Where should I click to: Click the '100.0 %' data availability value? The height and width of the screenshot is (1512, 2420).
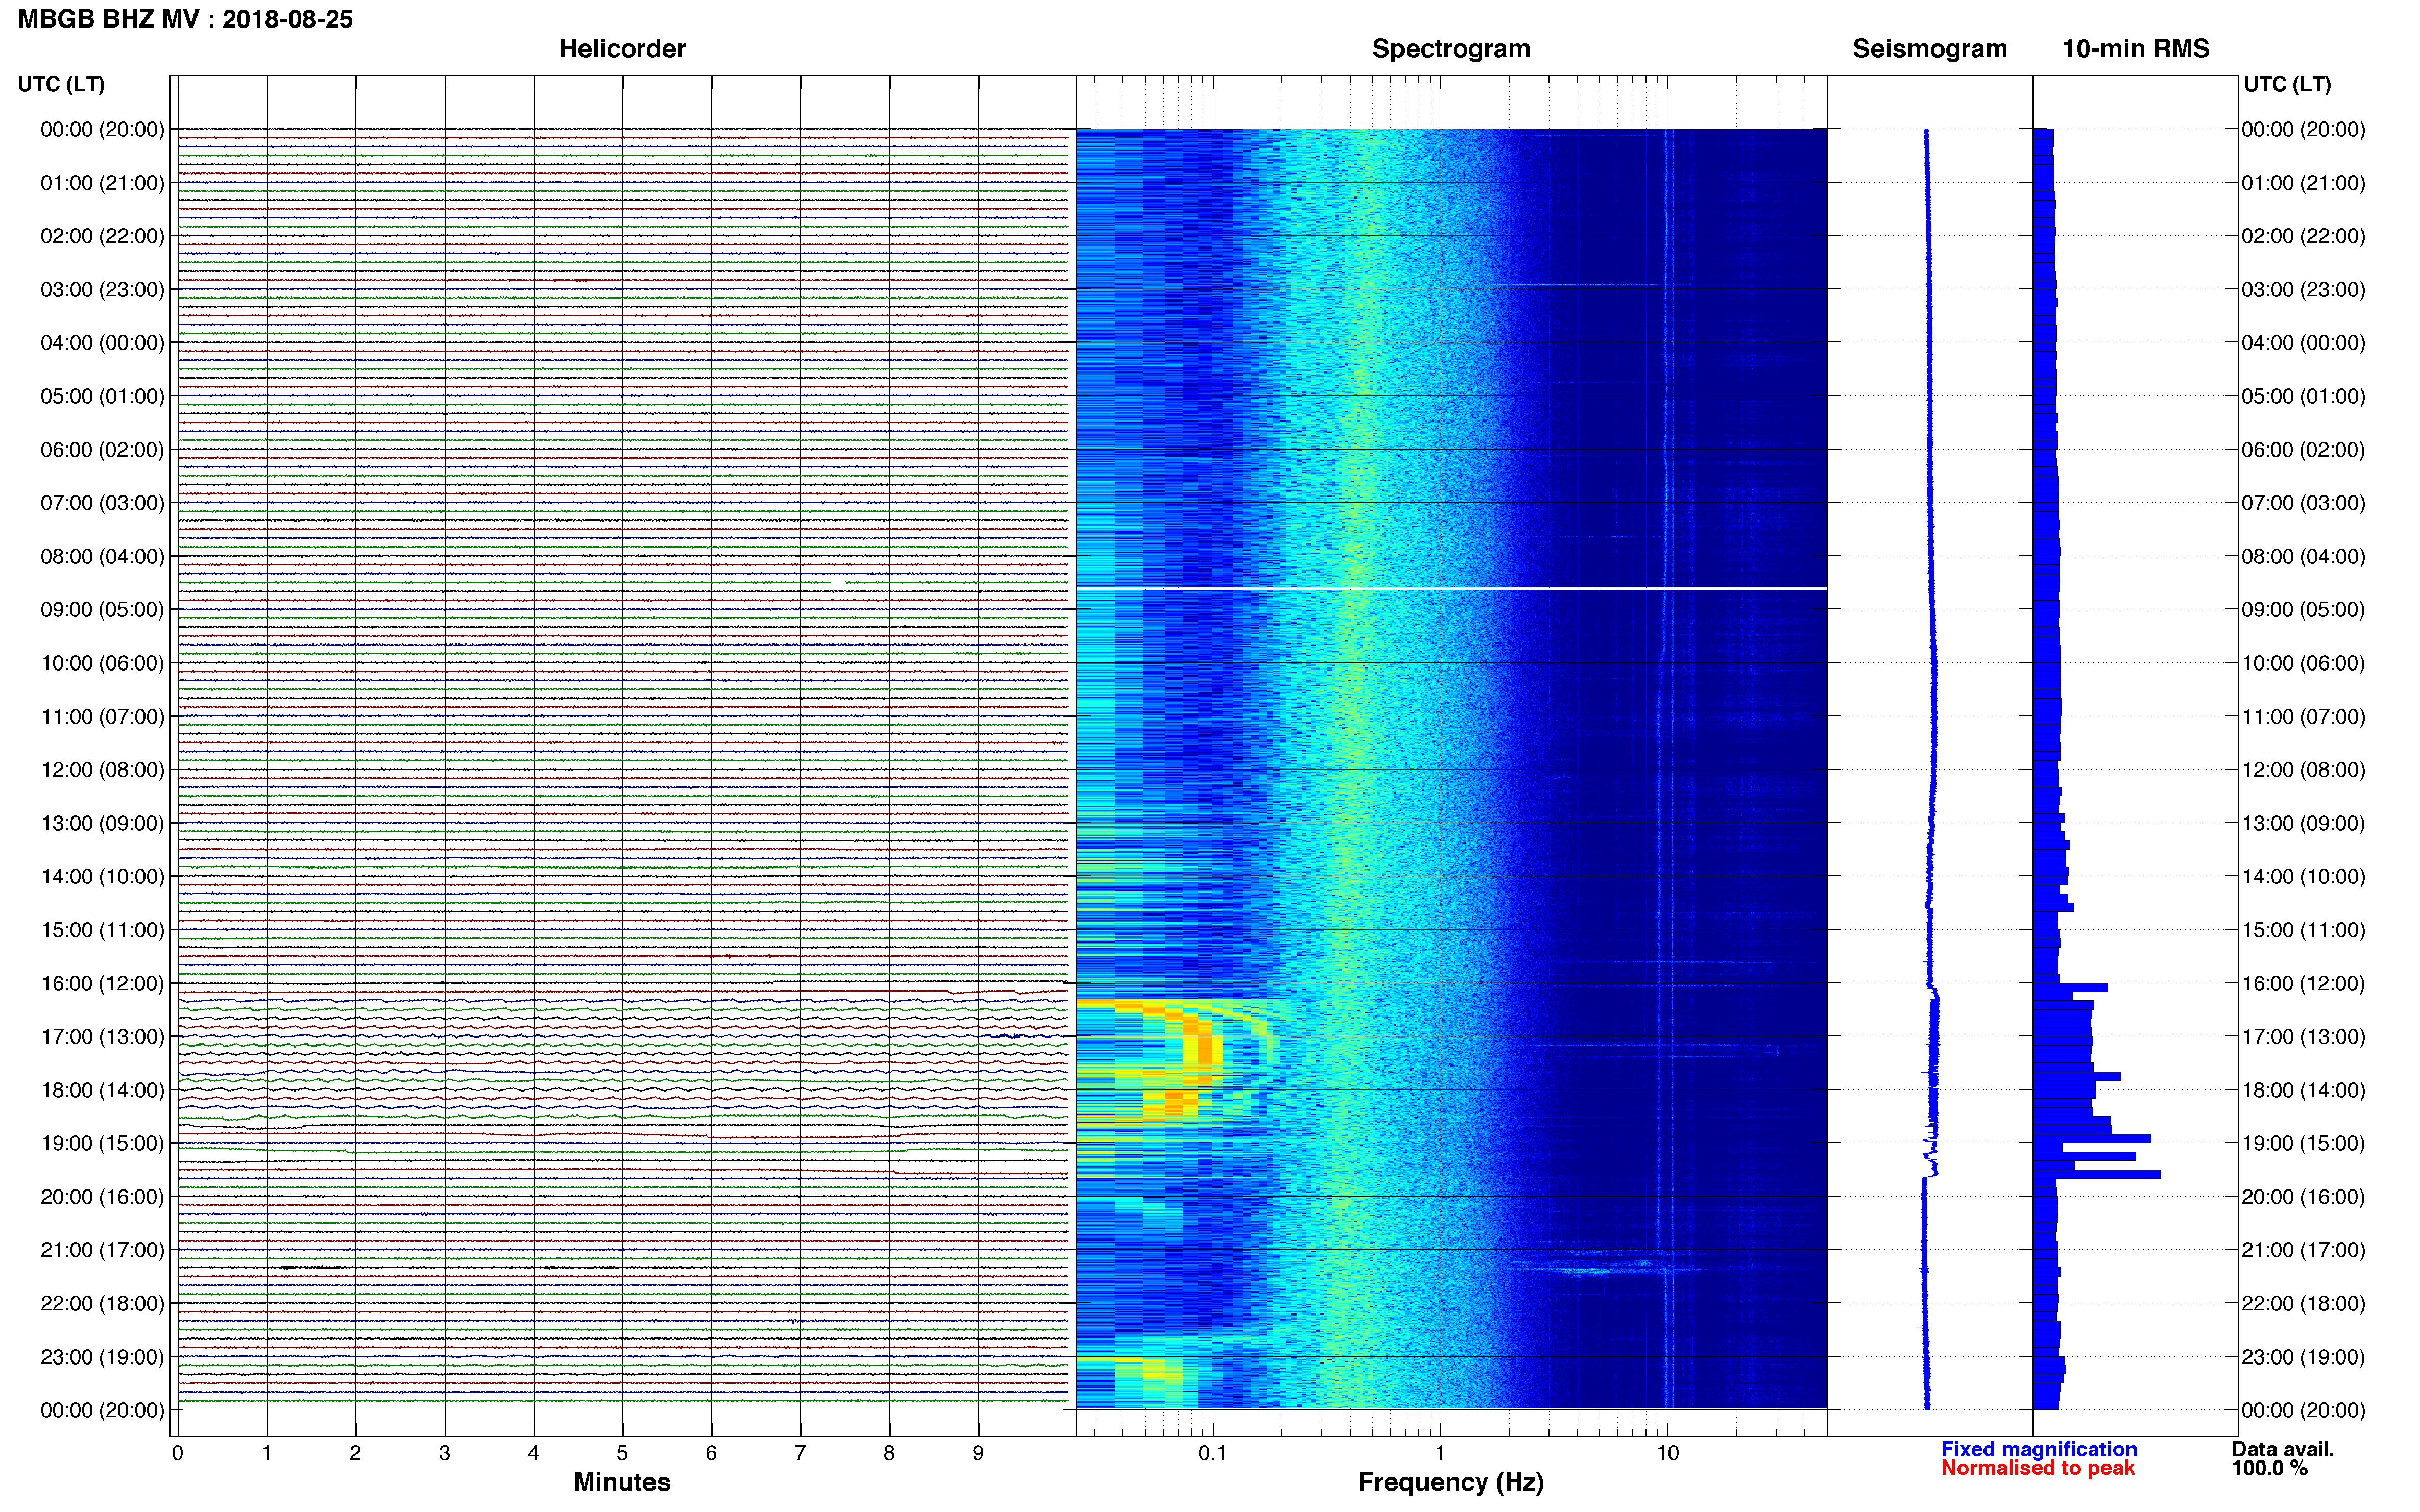coord(2269,1468)
